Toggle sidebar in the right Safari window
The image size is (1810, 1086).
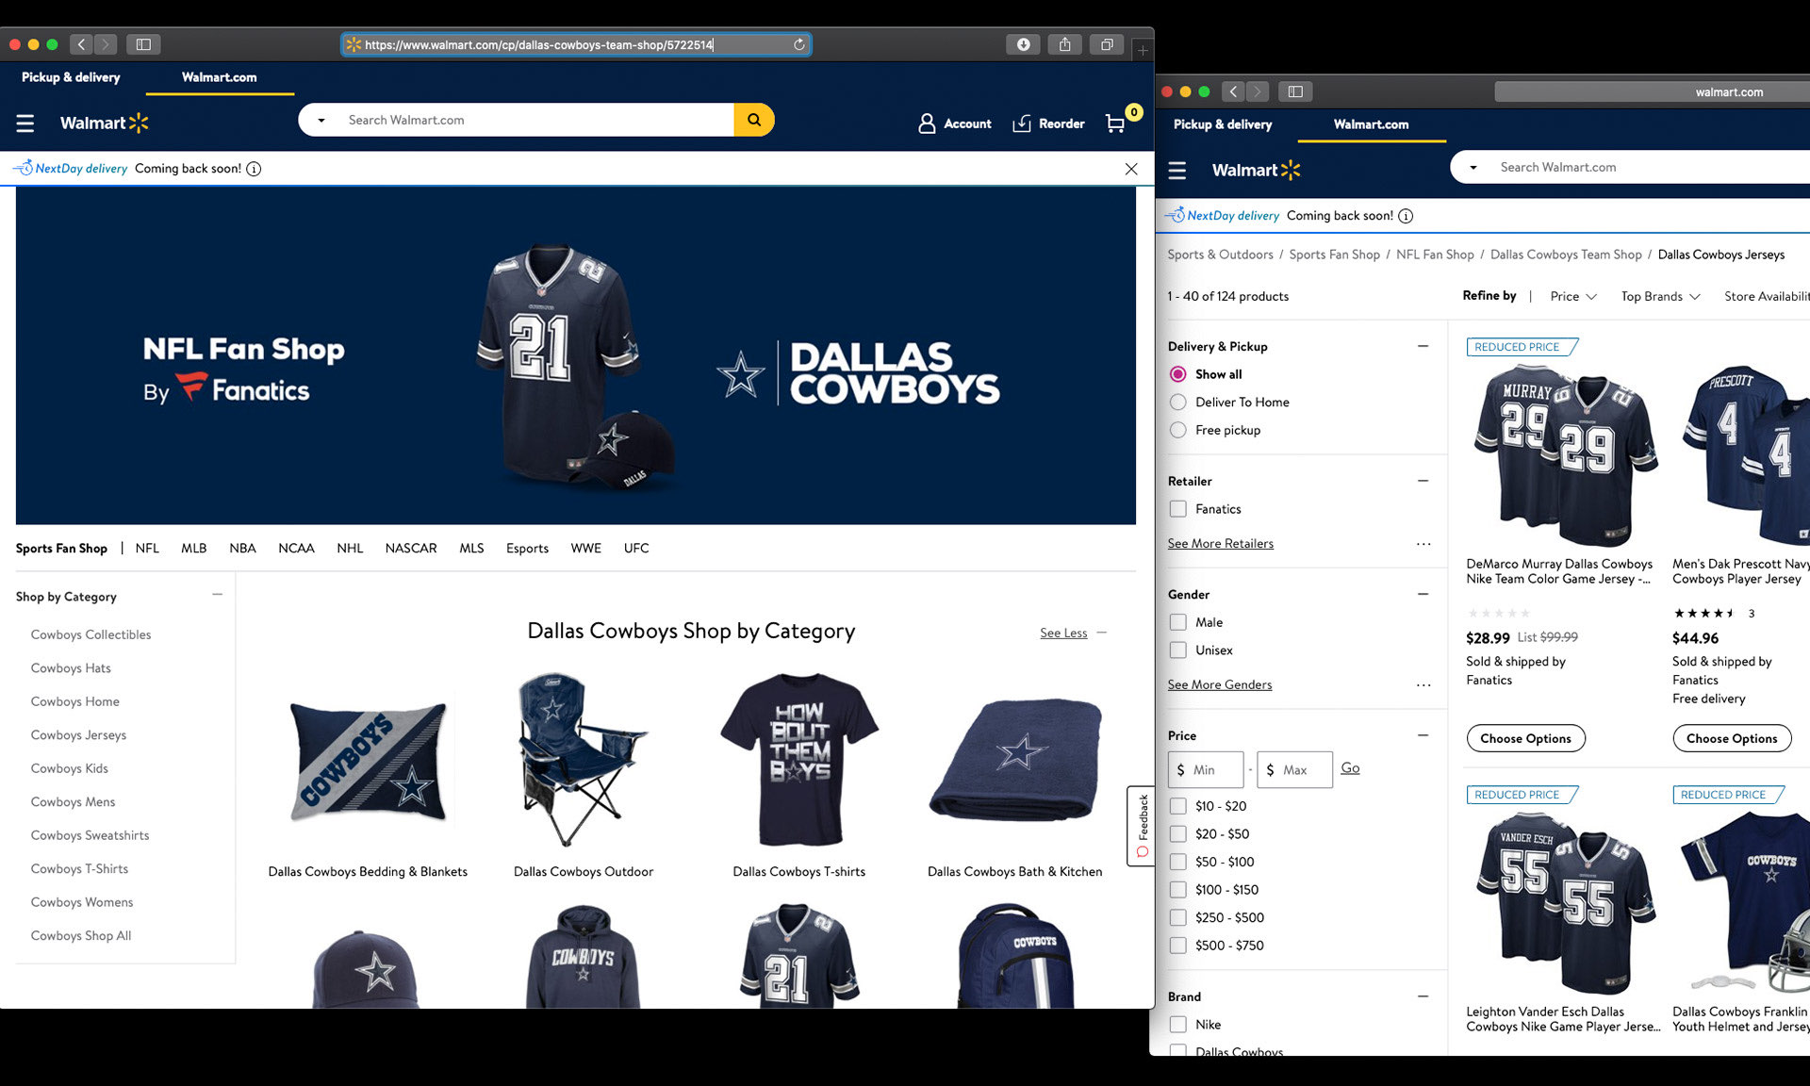coord(1295,91)
